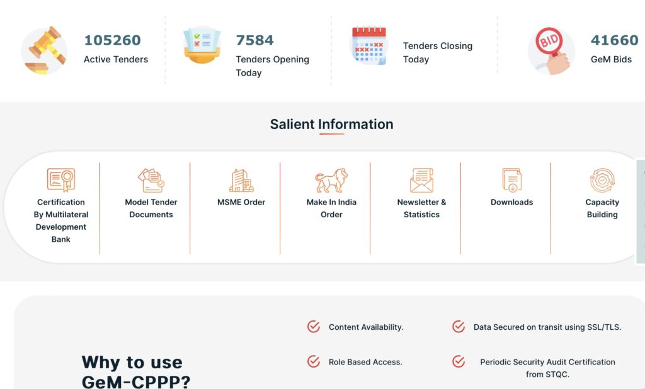The image size is (645, 389).
Task: Open the Newsletter & Statistics envelope icon
Action: click(x=421, y=181)
